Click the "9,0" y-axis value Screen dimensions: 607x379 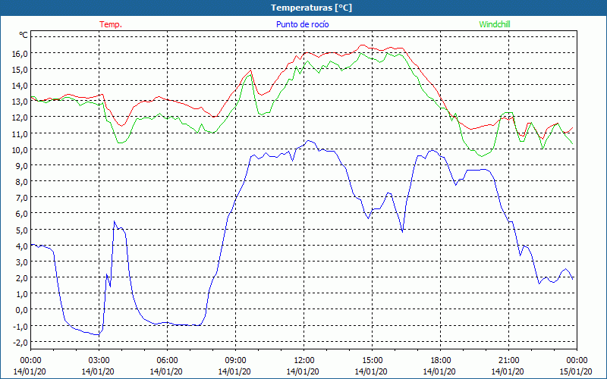tap(22, 165)
